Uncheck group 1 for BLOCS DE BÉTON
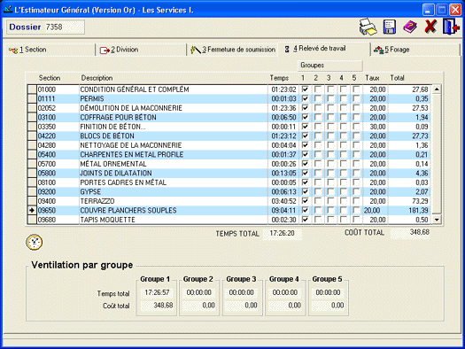The height and width of the screenshot is (349, 465). click(x=305, y=136)
